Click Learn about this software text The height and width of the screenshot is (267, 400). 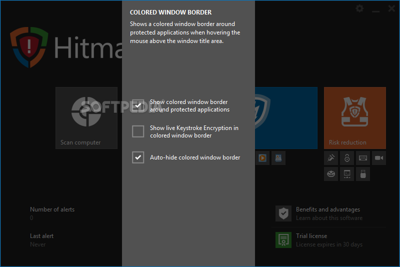click(329, 218)
